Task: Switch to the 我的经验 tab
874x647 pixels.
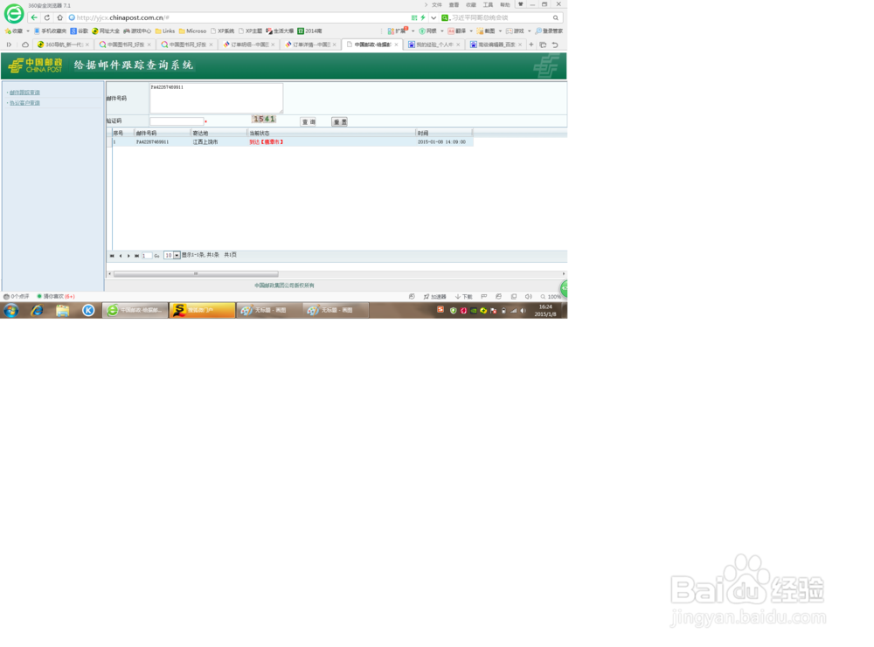Action: click(x=434, y=45)
